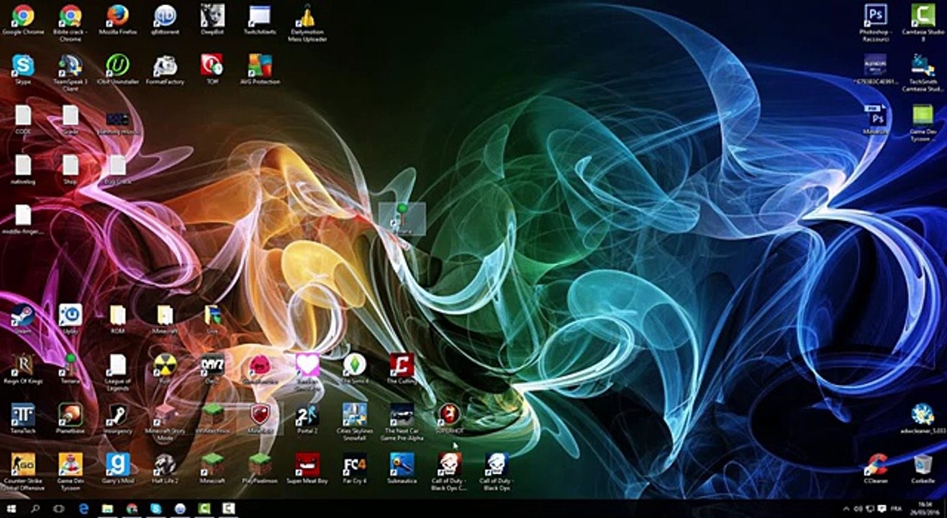
Task: Select the Garry's Mod shortcut
Action: tap(117, 468)
